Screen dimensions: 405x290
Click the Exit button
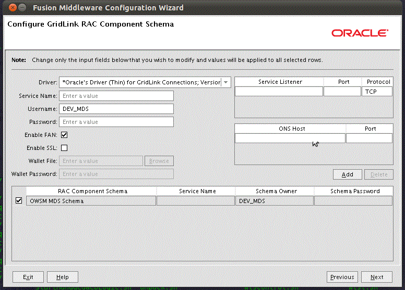[x=28, y=277]
